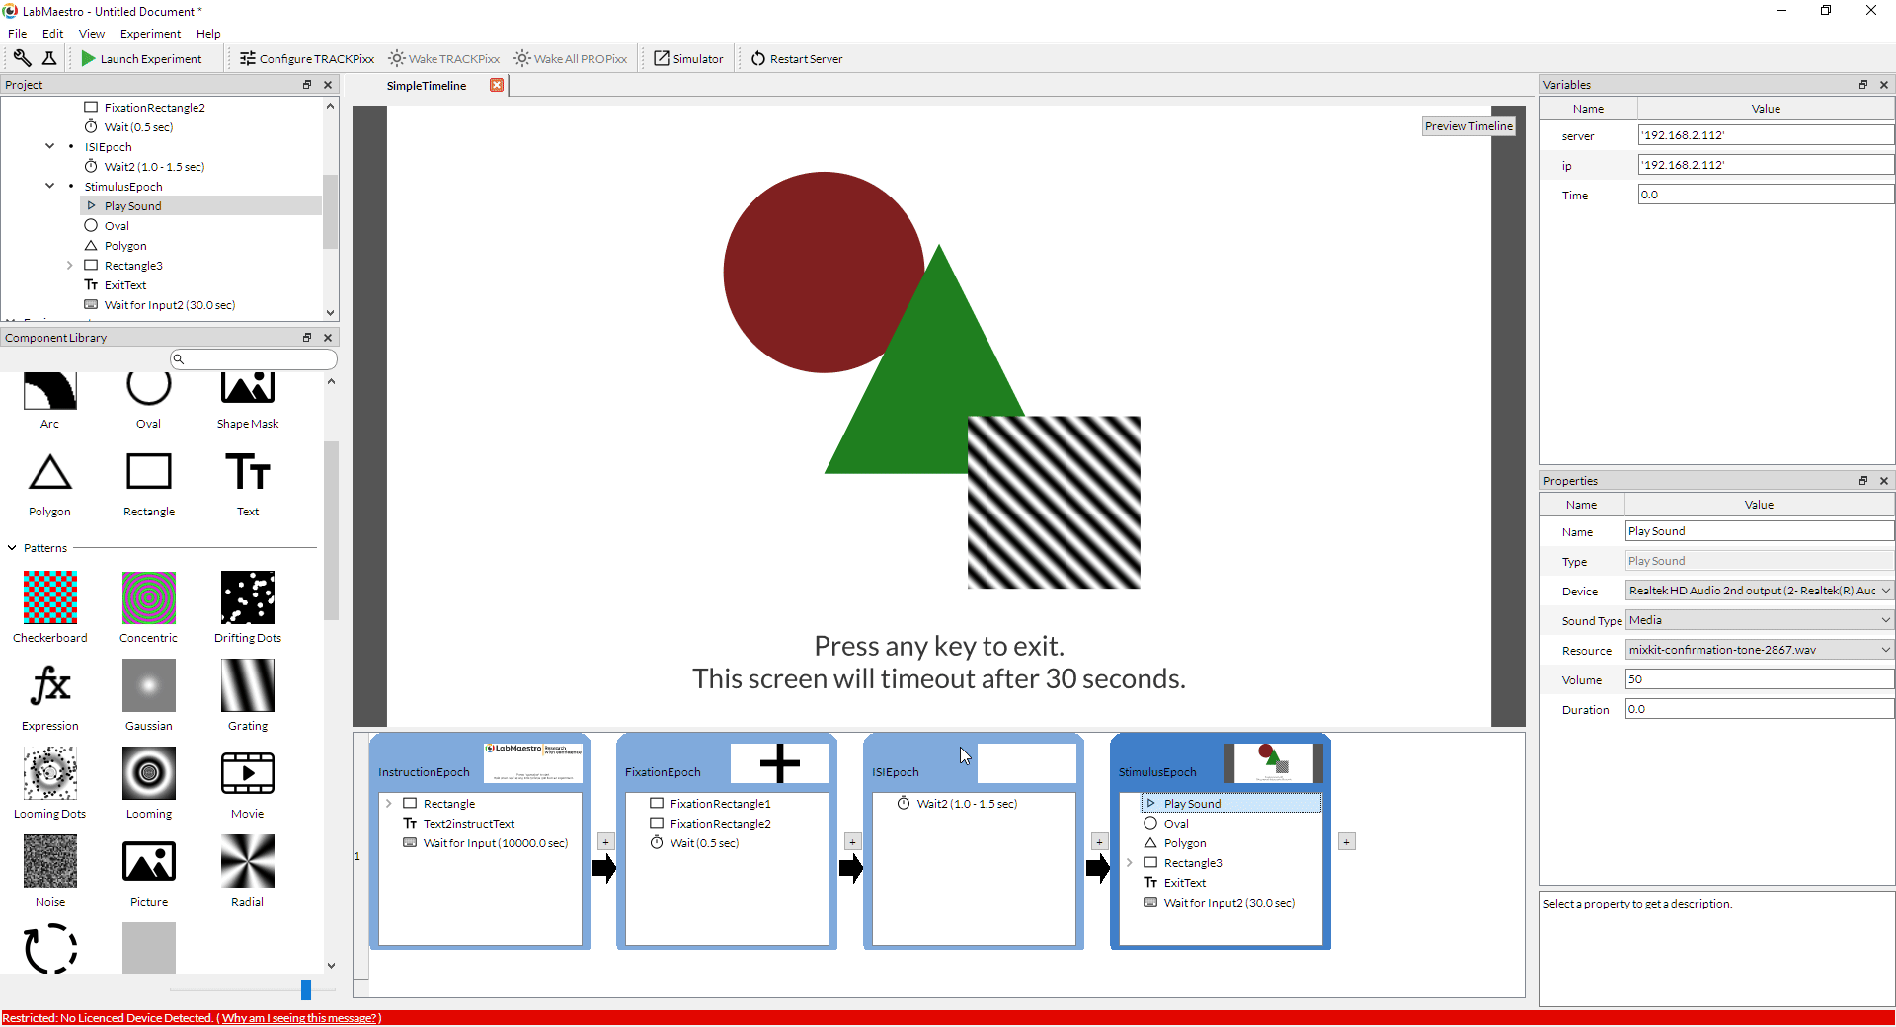The width and height of the screenshot is (1896, 1027).
Task: Select the SimpleTimeline tab
Action: (x=427, y=85)
